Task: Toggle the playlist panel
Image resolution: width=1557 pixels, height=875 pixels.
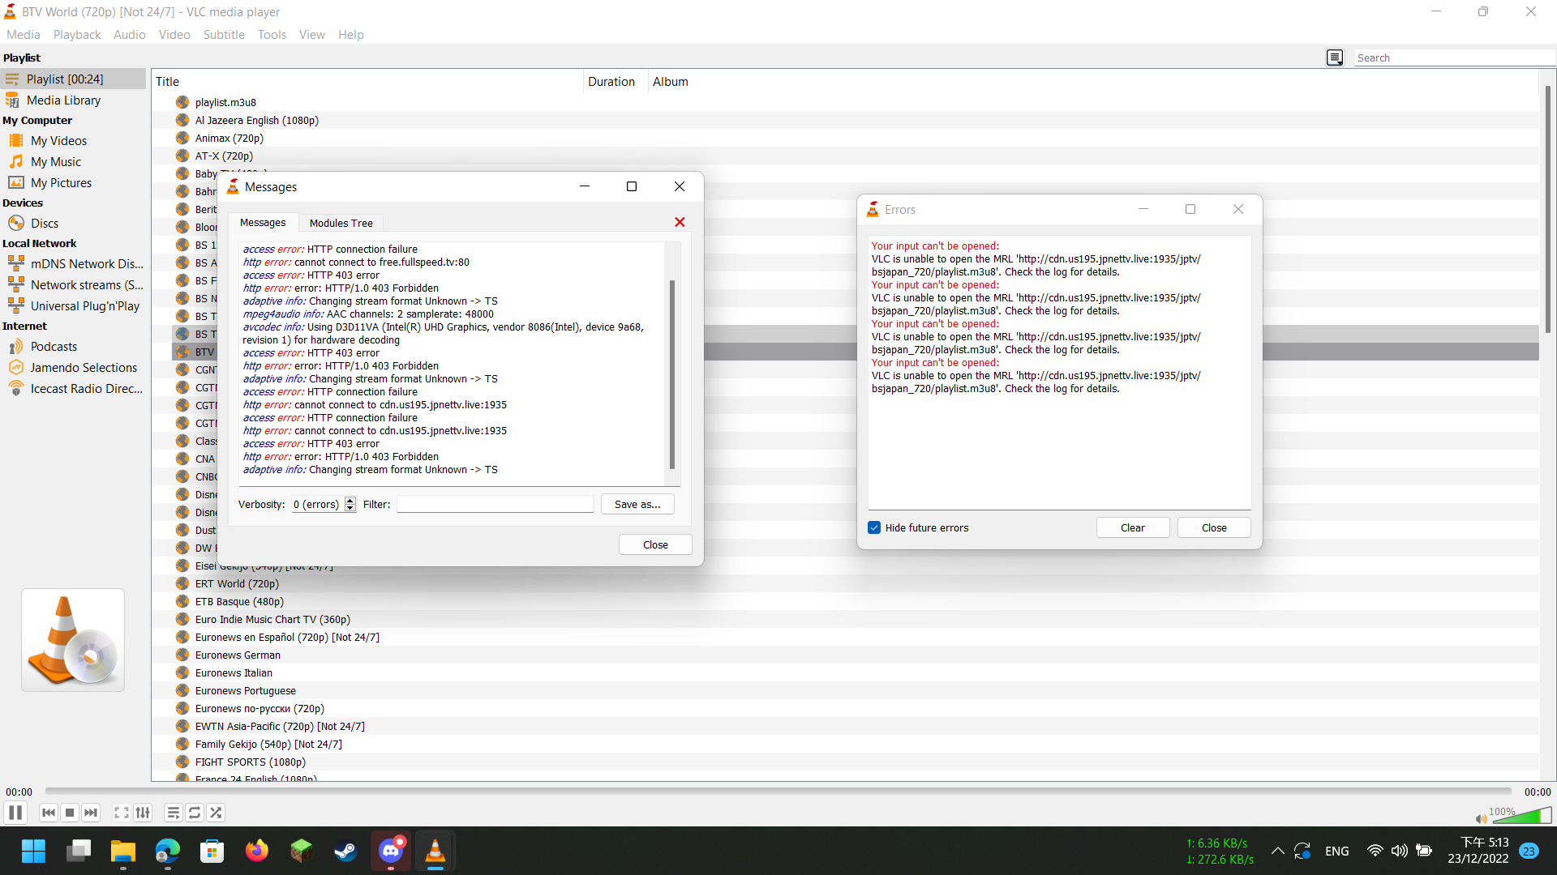Action: pos(173,813)
